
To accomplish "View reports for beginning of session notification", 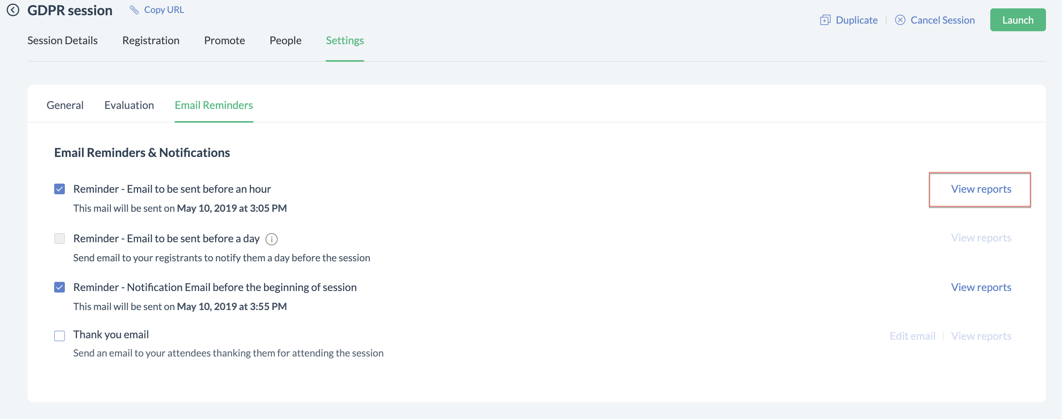I will click(981, 287).
